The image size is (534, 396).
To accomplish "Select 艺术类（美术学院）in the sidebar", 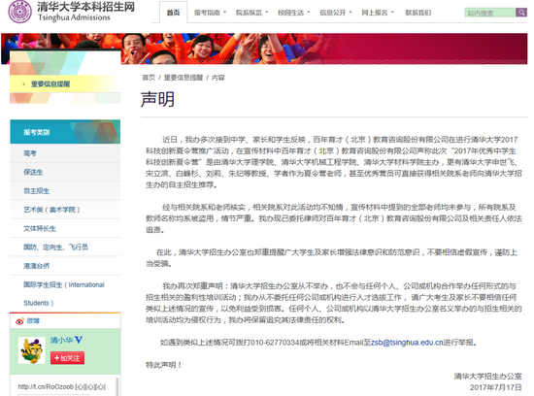I will tap(65, 210).
